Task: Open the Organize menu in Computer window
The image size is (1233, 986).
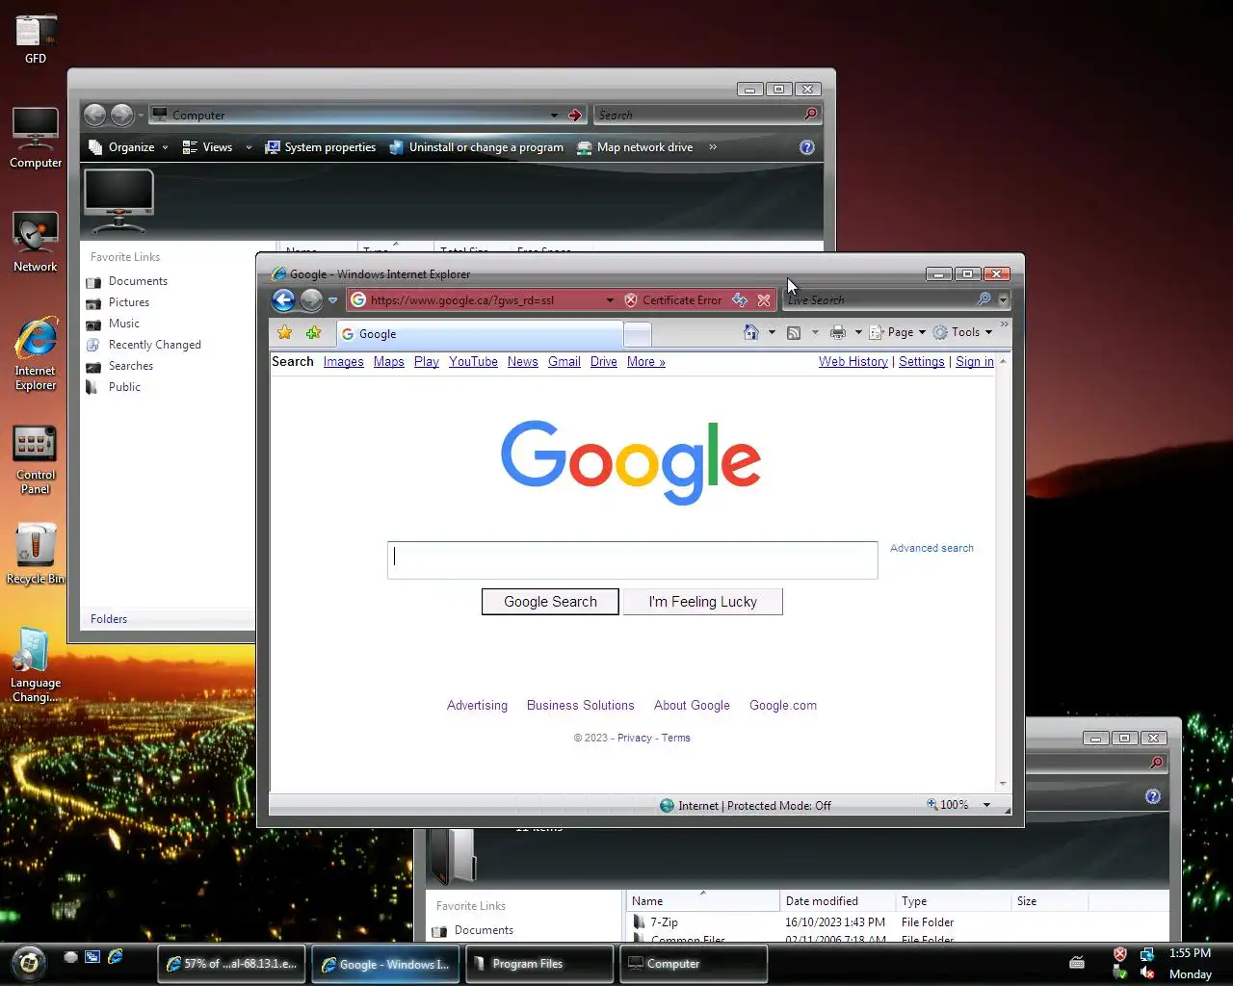Action: pos(128,147)
